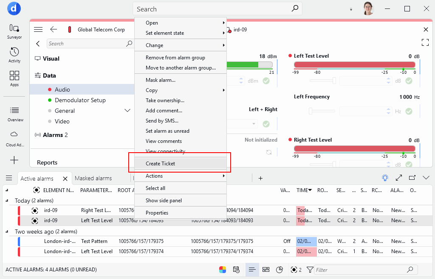Click green check under Left + Right
Viewport: 435px width, 279px height.
pos(266,124)
